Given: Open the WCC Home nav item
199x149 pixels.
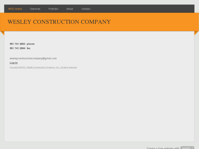Looking at the screenshot, I should (x=15, y=9).
